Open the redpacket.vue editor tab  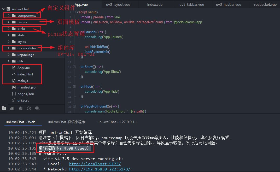click(265, 4)
